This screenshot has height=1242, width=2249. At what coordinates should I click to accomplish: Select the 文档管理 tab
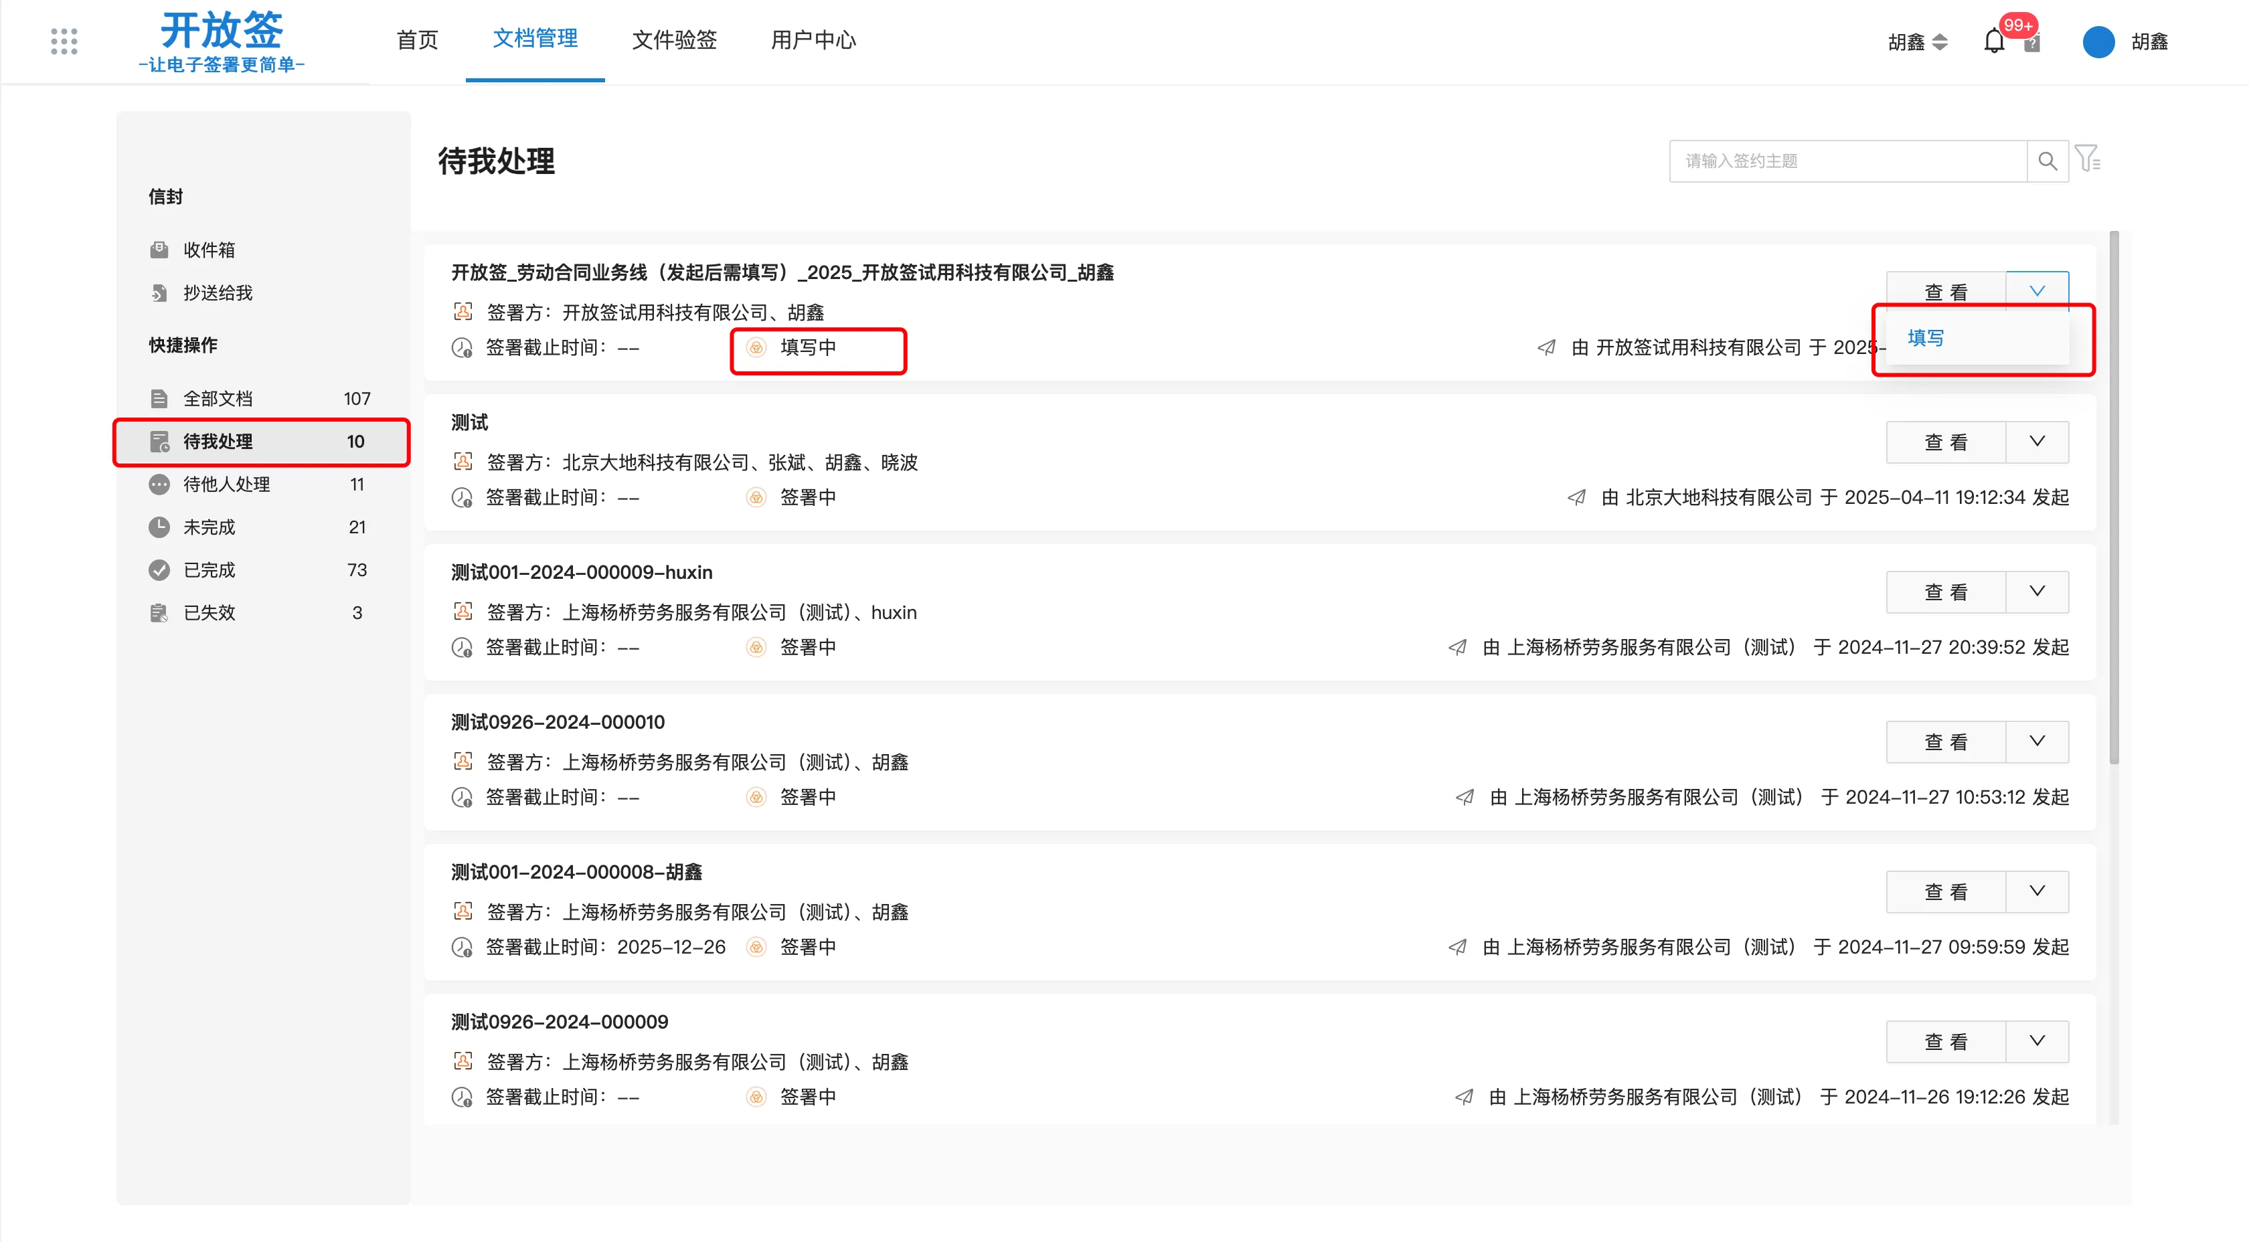point(534,39)
